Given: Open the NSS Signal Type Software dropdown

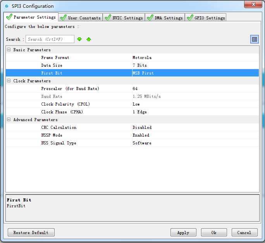Looking at the screenshot, I should coord(195,143).
